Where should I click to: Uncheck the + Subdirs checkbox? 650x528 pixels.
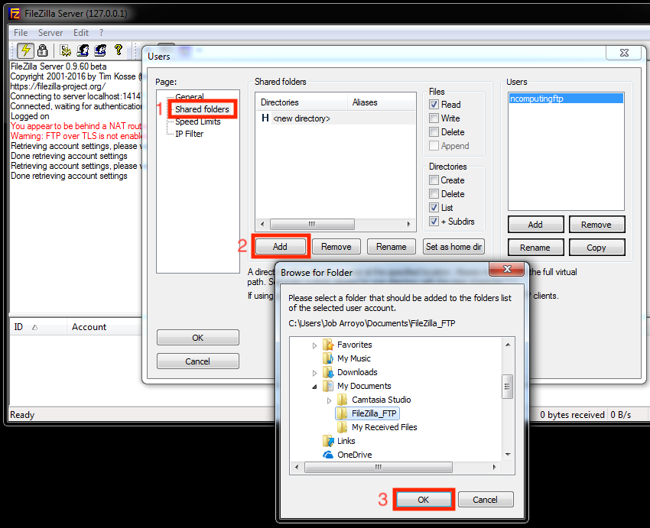(x=434, y=221)
